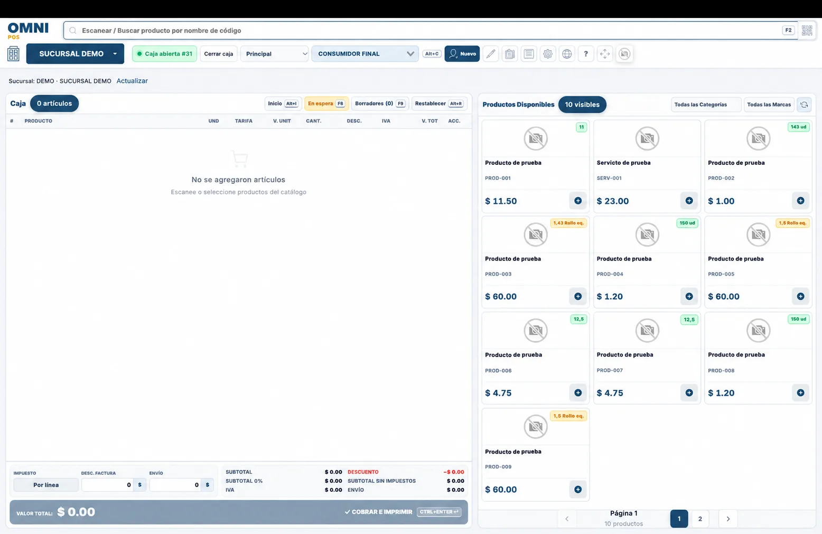Select the Inicio tab
Screen dimensions: 822x534
(x=283, y=104)
